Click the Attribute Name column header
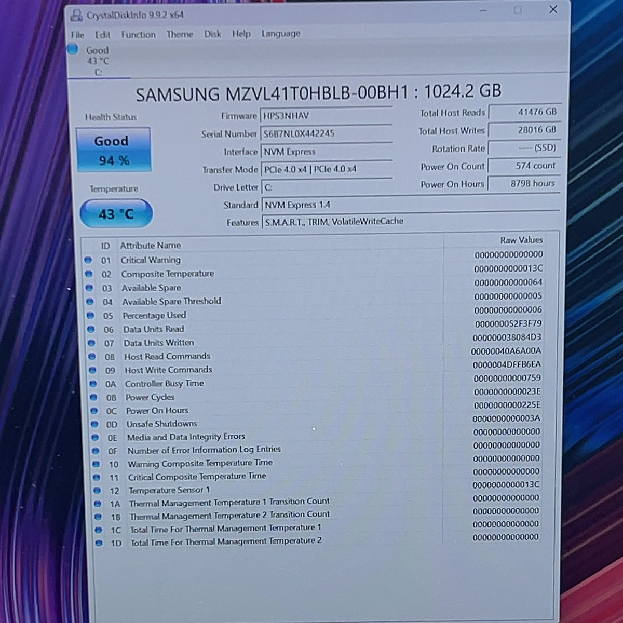 [x=151, y=246]
